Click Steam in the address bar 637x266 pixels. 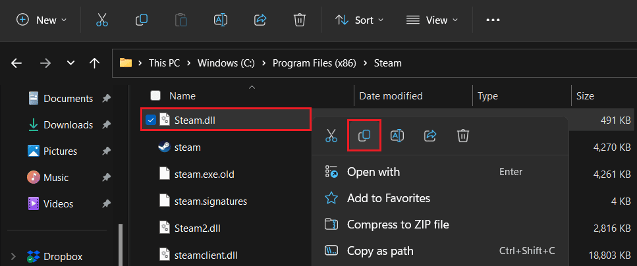tap(387, 63)
